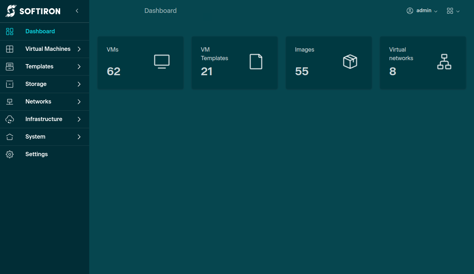
Task: Open the VMs count of 62
Action: (x=113, y=72)
